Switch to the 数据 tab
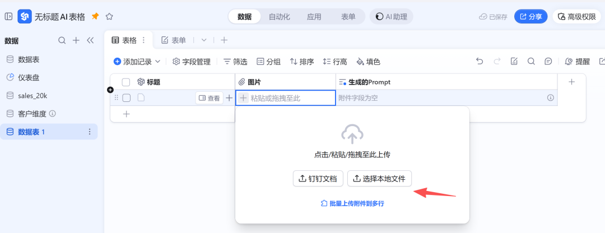The image size is (605, 233). (x=245, y=17)
